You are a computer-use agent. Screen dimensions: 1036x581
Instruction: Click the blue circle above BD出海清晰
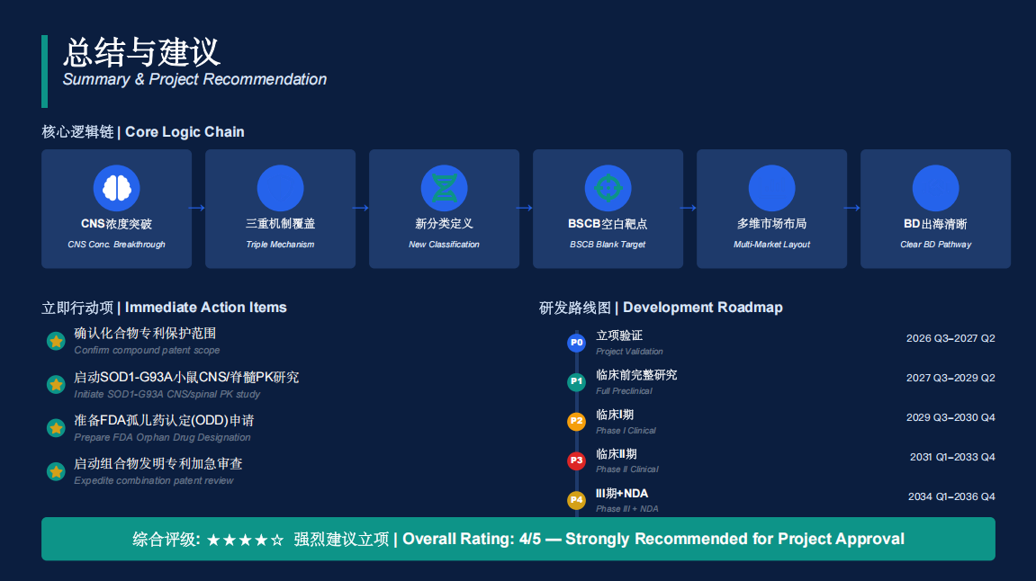click(x=935, y=188)
